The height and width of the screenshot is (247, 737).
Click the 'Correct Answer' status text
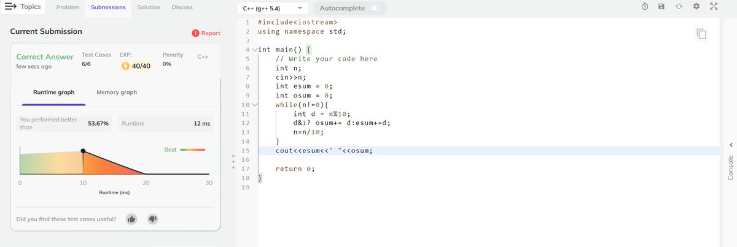(x=45, y=56)
